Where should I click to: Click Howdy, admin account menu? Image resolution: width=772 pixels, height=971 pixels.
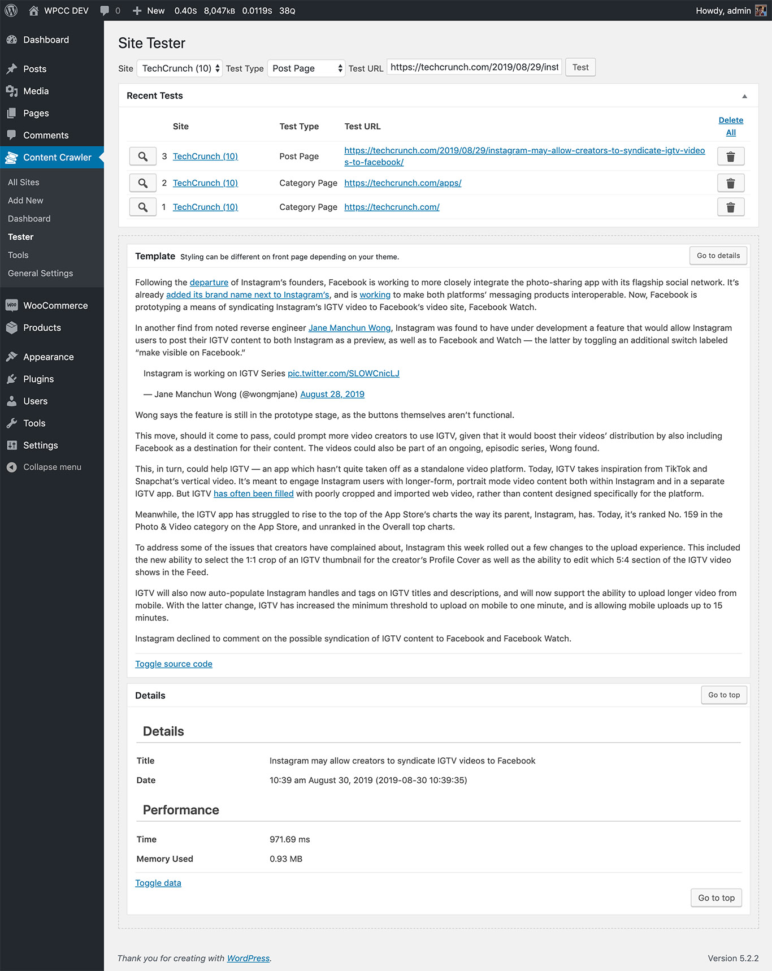tap(730, 11)
